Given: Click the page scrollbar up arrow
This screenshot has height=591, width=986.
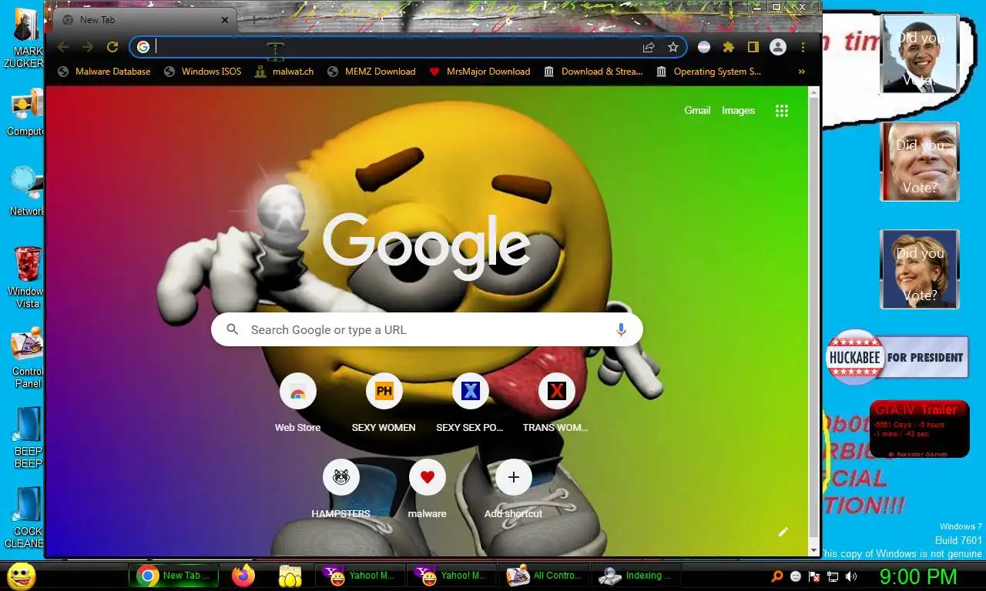Looking at the screenshot, I should [814, 93].
